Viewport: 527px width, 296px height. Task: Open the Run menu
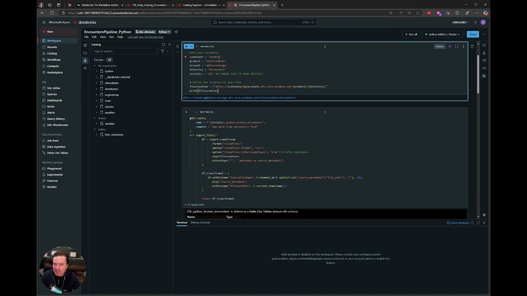111,37
